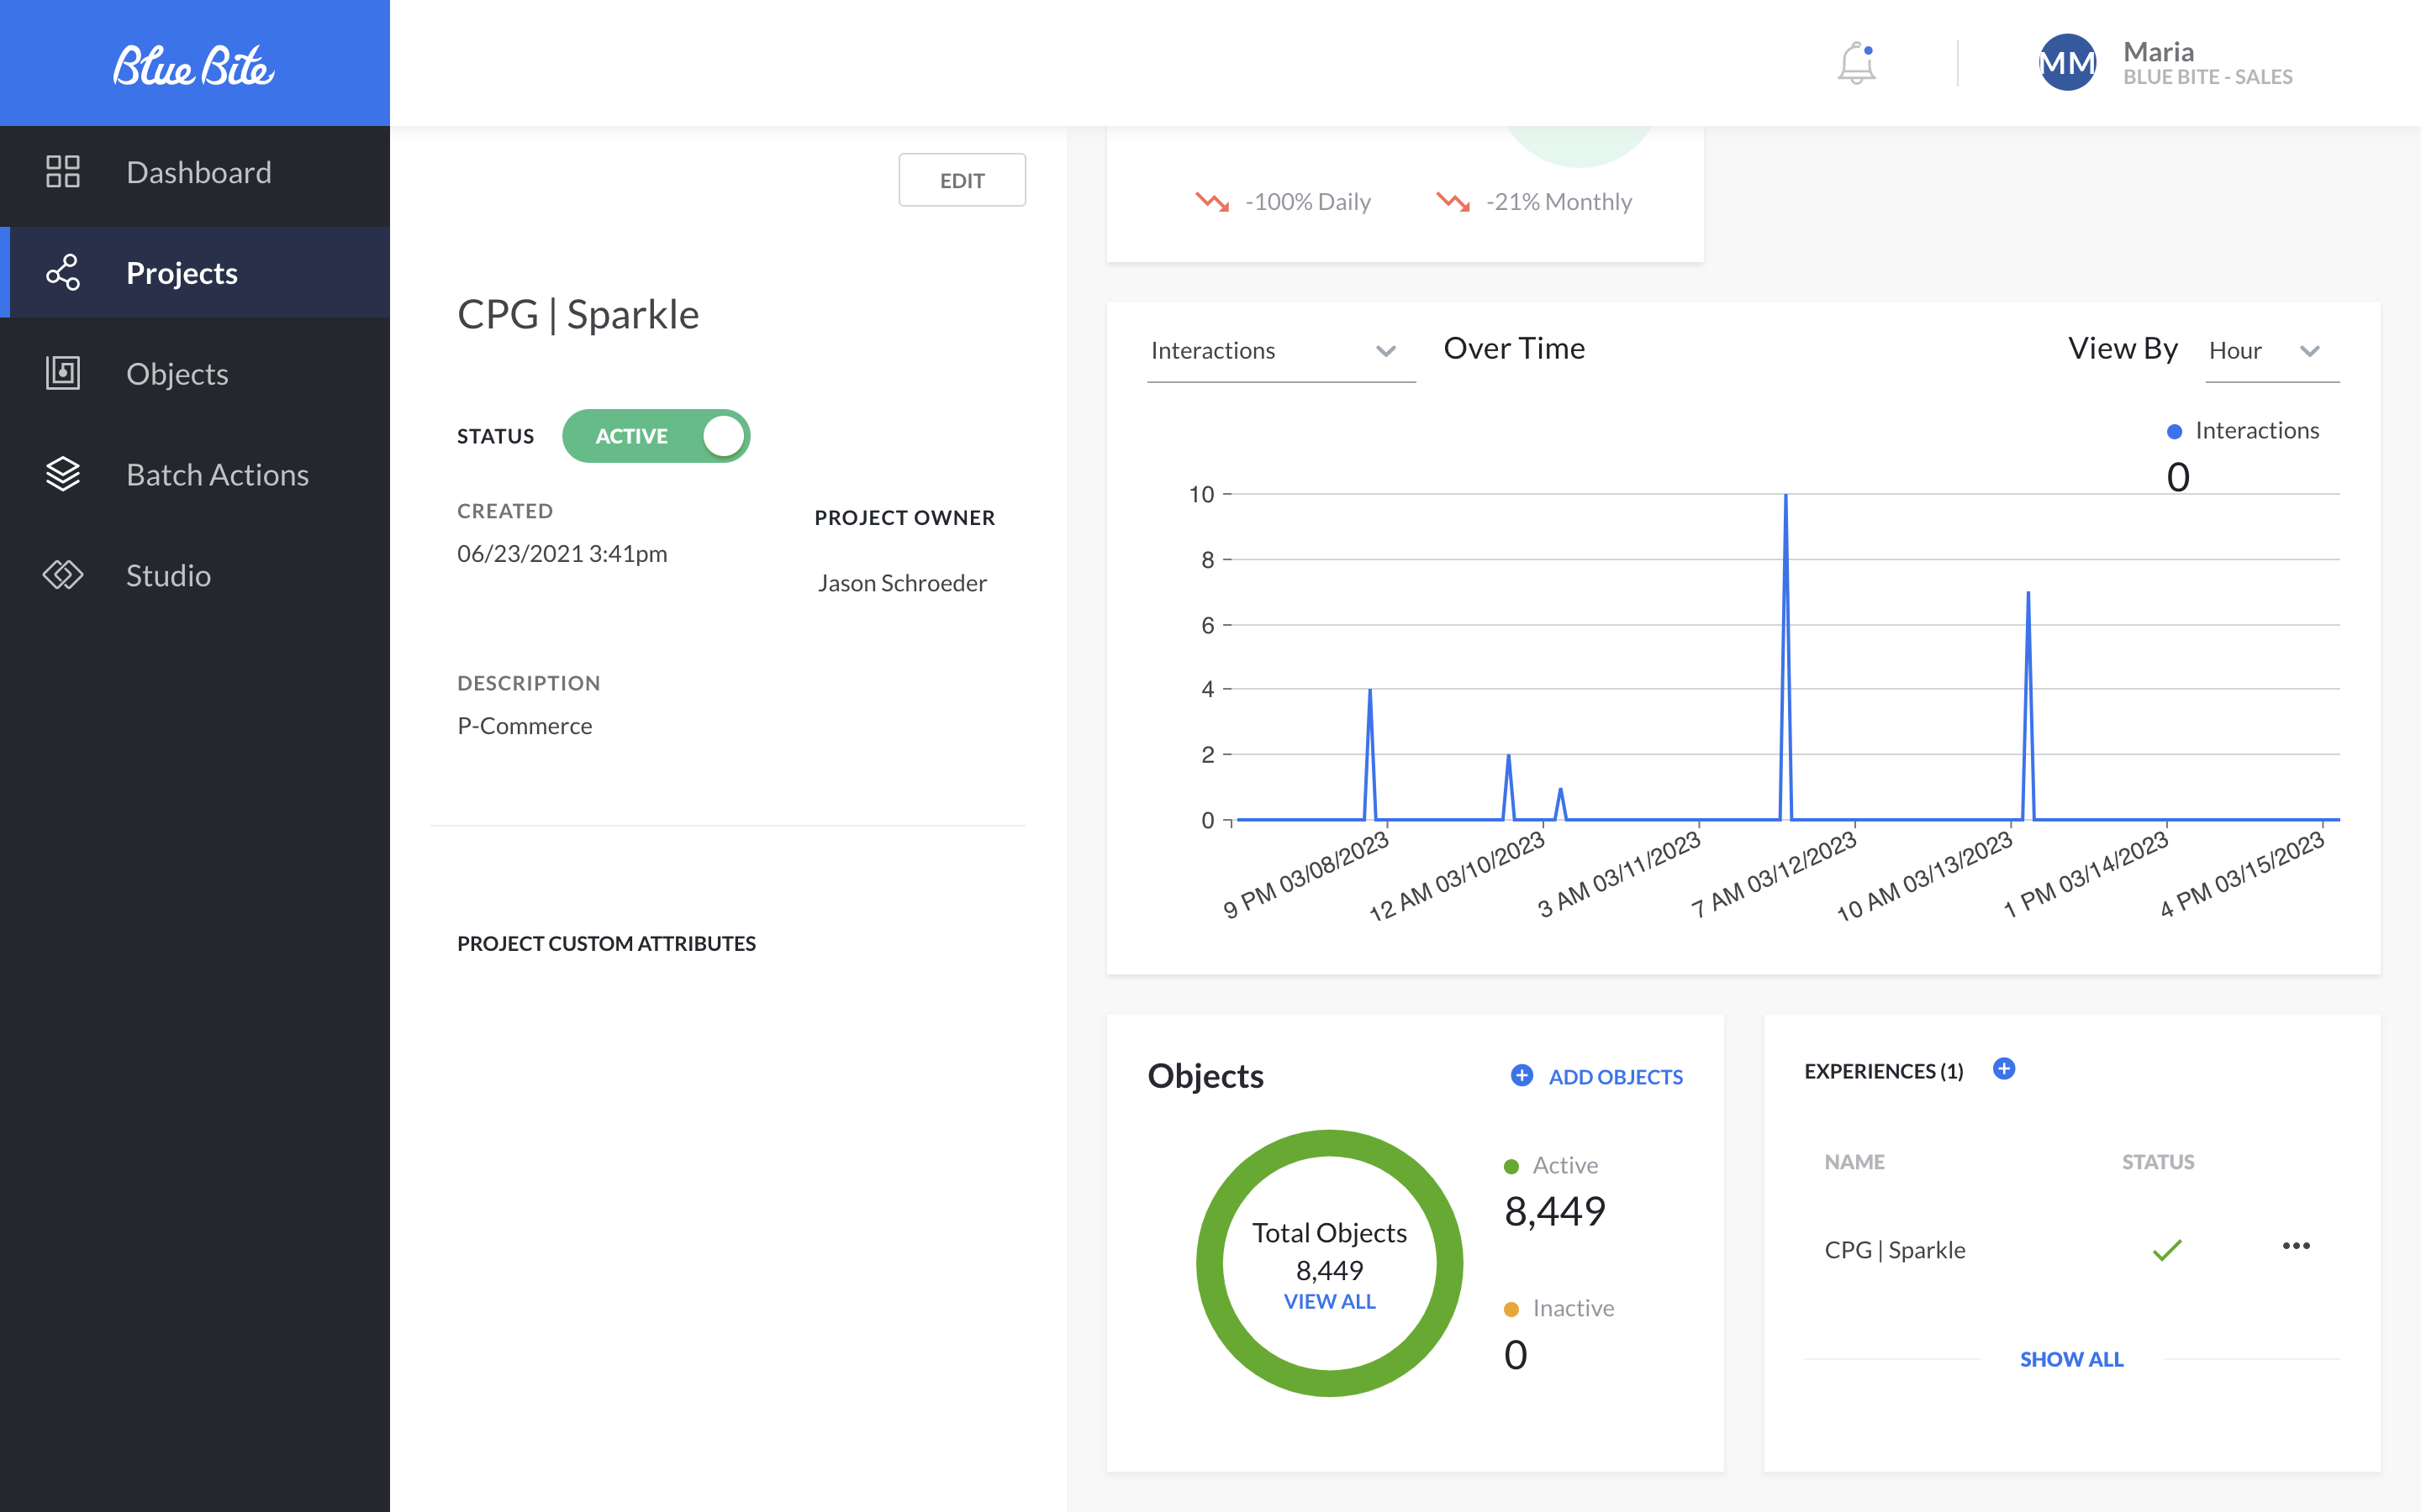Screen dimensions: 2421x1512
Task: Click plus icon next to Experiences
Action: click(2004, 1069)
